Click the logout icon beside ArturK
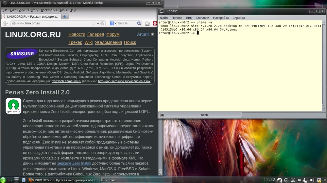Image resolution: width=327 pixels, height=183 pixels. click(152, 34)
